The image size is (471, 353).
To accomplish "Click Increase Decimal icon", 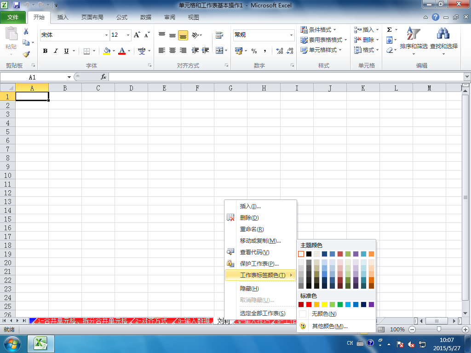I will pos(279,51).
